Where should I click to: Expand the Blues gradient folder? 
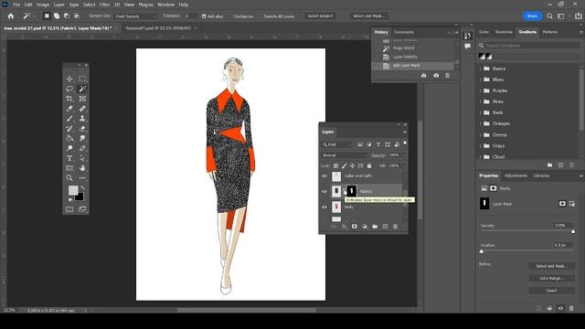point(481,80)
